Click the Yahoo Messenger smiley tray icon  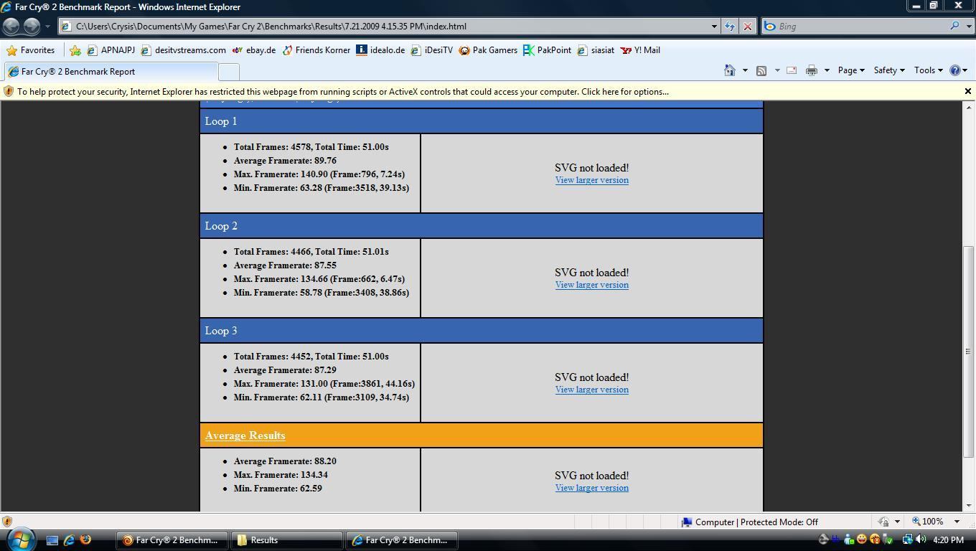(x=862, y=540)
